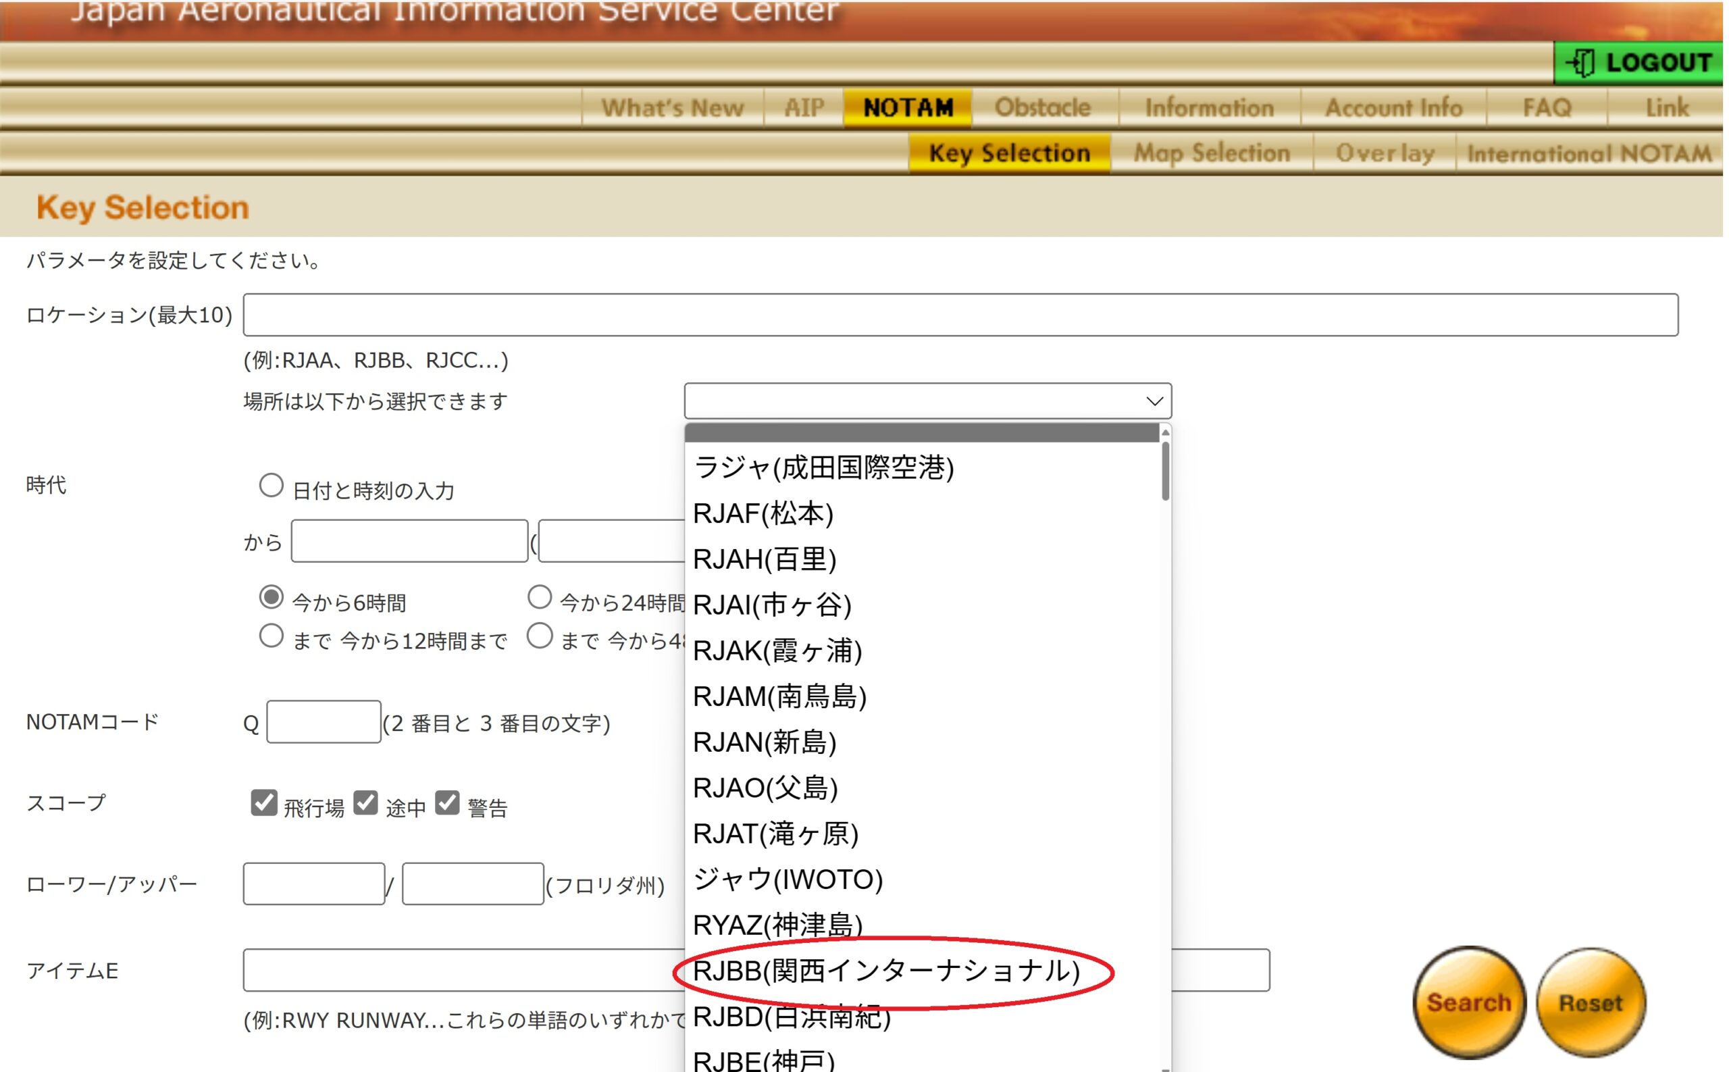Viewport: 1729px width, 1072px height.
Task: Open the Information tab
Action: (x=1210, y=108)
